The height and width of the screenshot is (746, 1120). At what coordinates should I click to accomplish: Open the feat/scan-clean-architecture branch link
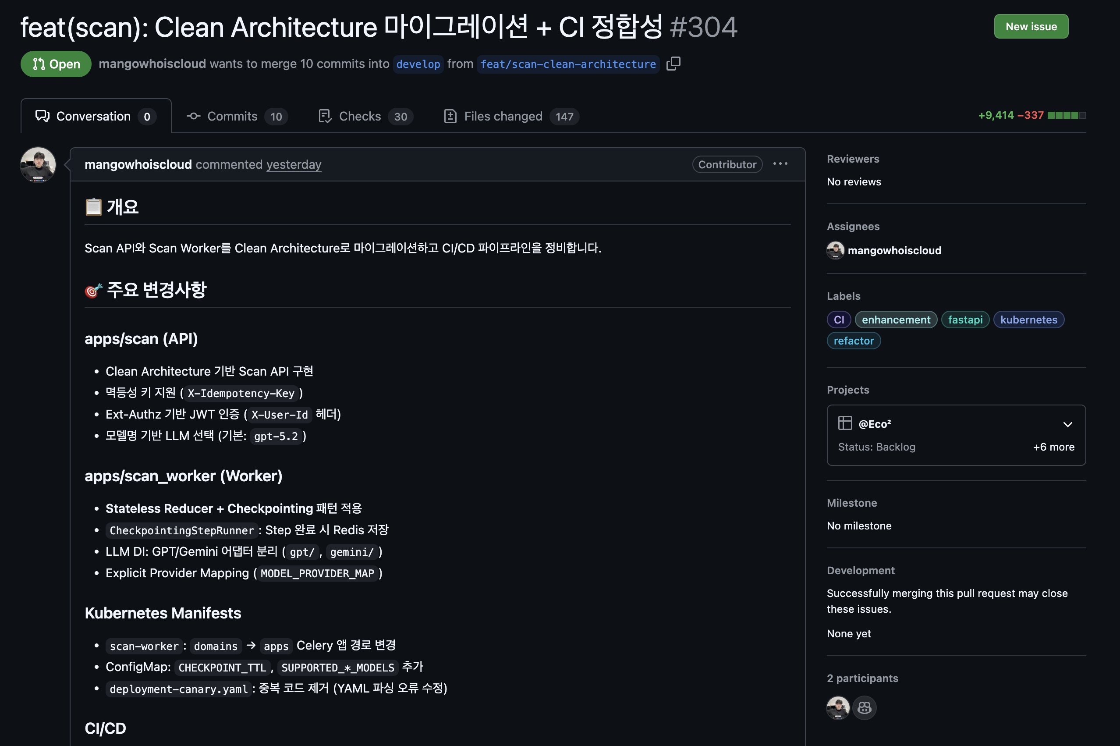coord(568,64)
